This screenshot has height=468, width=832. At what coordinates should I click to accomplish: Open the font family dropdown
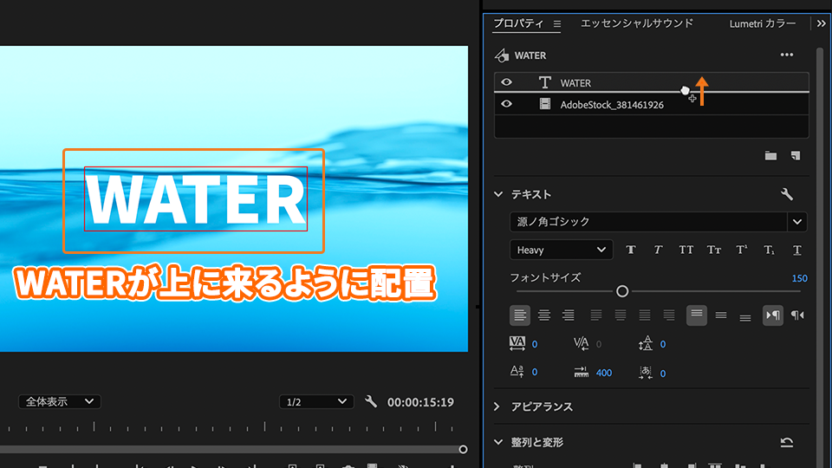[797, 222]
